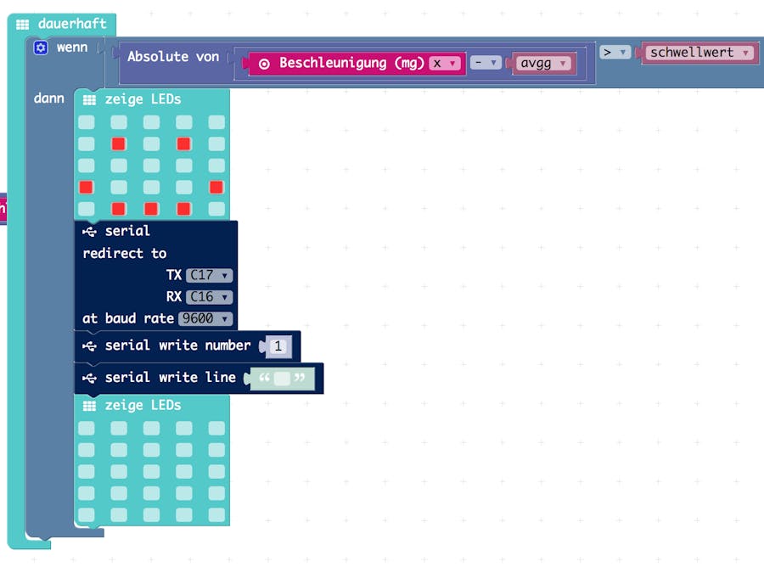
Task: Click the second 'zeige LEDs' block title
Action: tap(143, 406)
